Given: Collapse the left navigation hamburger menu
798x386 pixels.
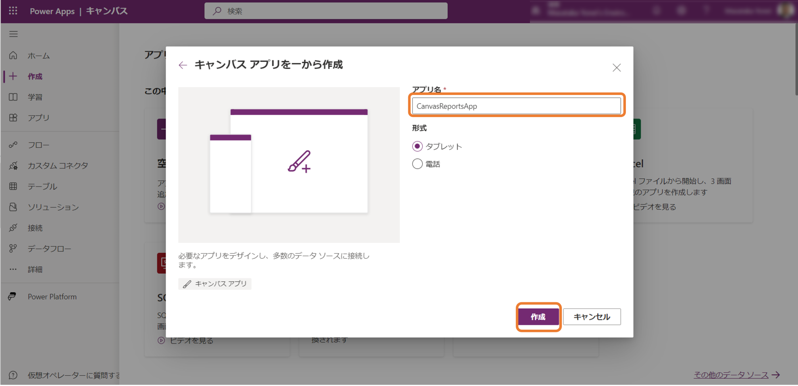Looking at the screenshot, I should pyautogui.click(x=13, y=34).
